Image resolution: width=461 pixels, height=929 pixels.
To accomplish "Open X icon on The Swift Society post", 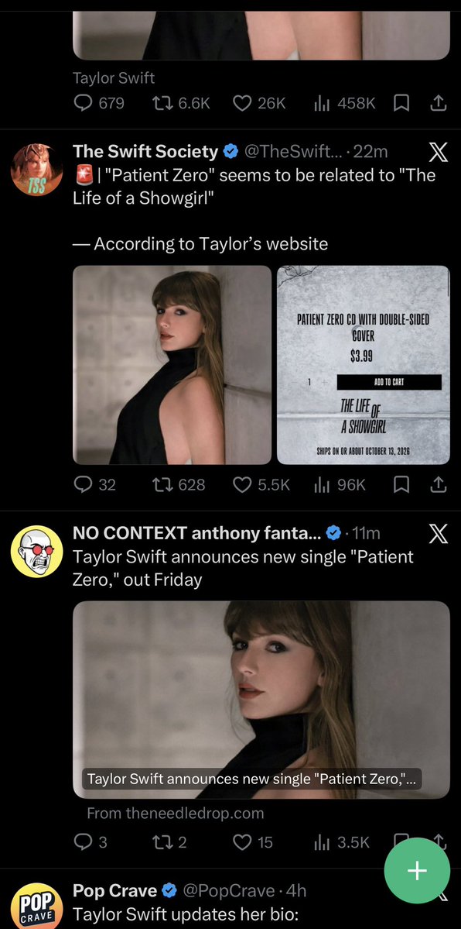I will tap(438, 153).
